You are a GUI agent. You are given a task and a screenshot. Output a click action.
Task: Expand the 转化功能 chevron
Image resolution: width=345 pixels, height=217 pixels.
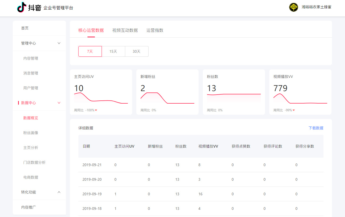coord(59,192)
